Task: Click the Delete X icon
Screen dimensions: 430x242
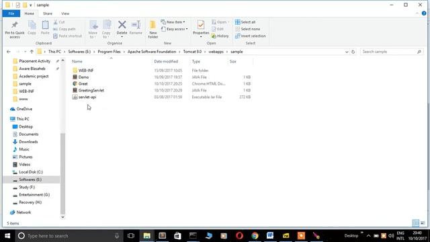Action: (x=122, y=25)
